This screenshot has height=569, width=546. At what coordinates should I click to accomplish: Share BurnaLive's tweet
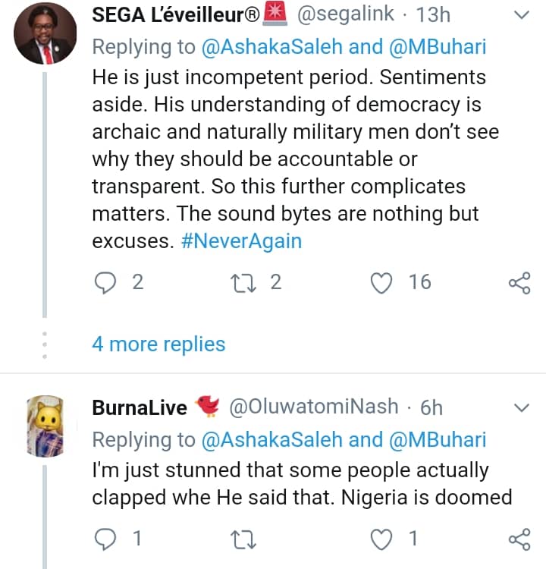pyautogui.click(x=519, y=539)
